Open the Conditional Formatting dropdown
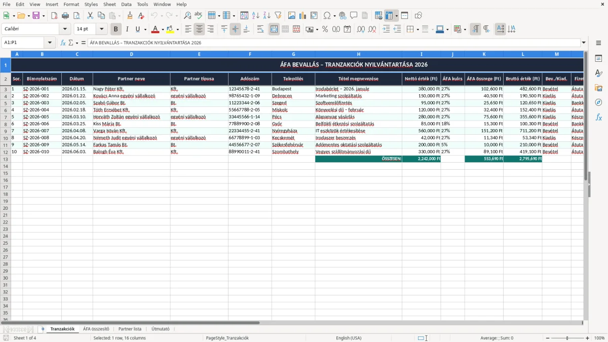Image resolution: width=608 pixels, height=342 pixels. [x=465, y=29]
